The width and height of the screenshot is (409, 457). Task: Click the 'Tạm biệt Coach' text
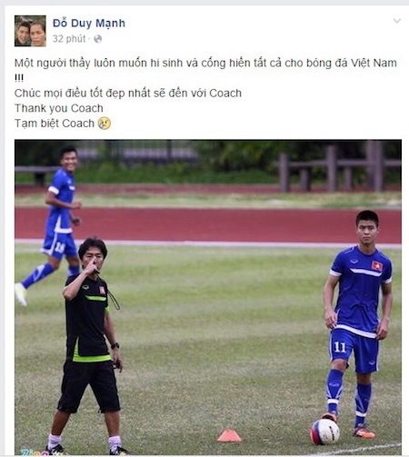[x=55, y=124]
